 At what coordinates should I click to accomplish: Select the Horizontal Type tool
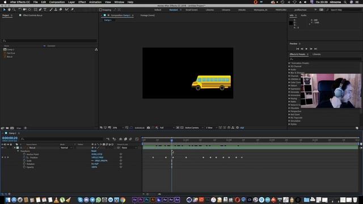pos(45,10)
